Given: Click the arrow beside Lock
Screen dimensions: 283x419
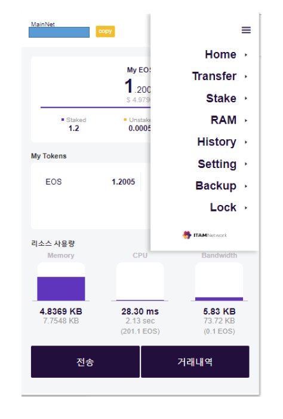Looking at the screenshot, I should 246,207.
